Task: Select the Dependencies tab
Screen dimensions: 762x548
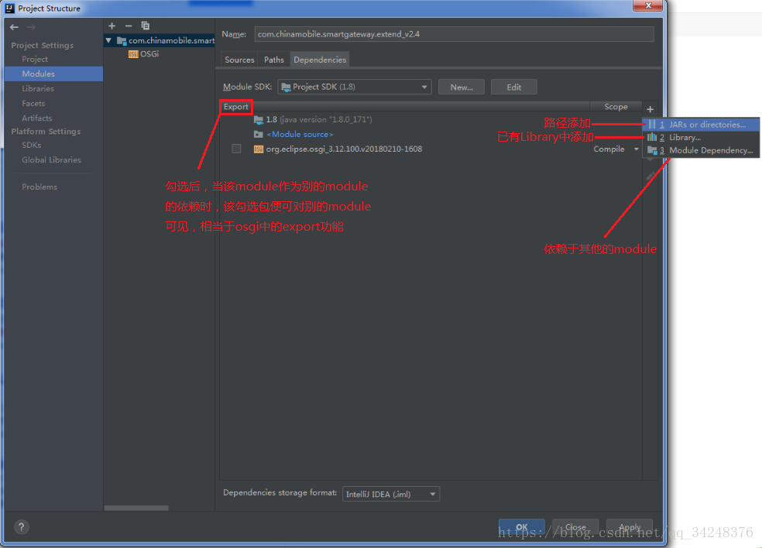Action: [x=320, y=60]
